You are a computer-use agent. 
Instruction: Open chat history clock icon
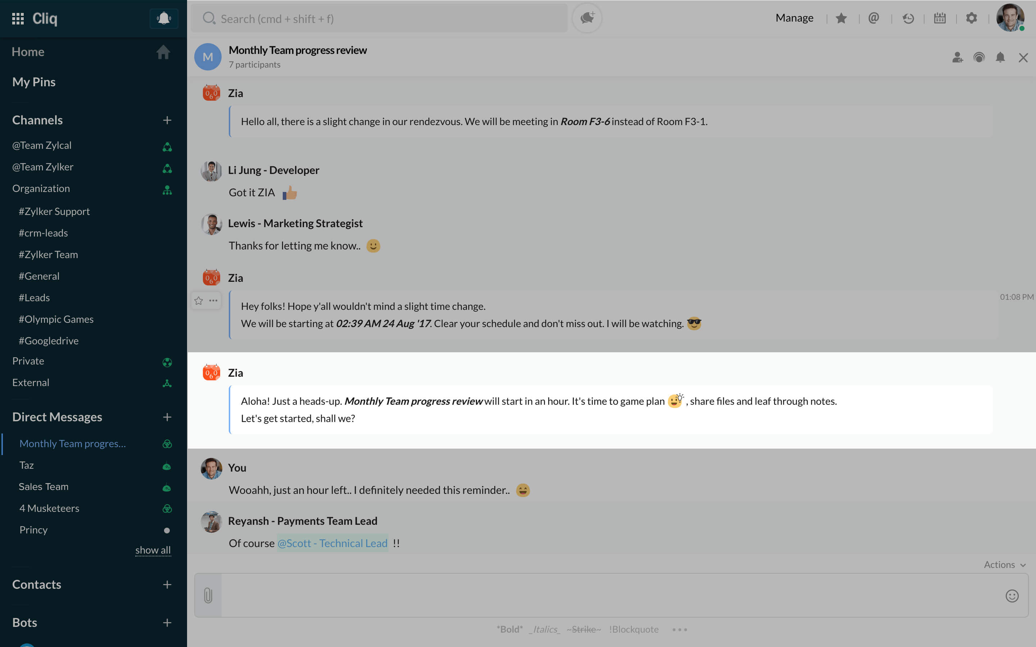[908, 18]
